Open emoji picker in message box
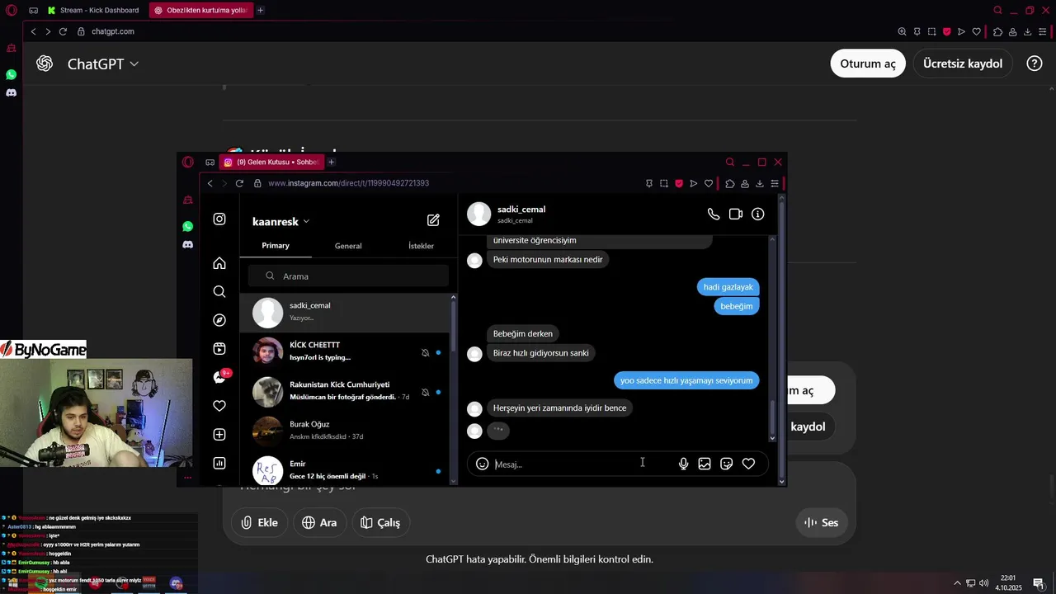Image resolution: width=1056 pixels, height=594 pixels. [x=483, y=464]
